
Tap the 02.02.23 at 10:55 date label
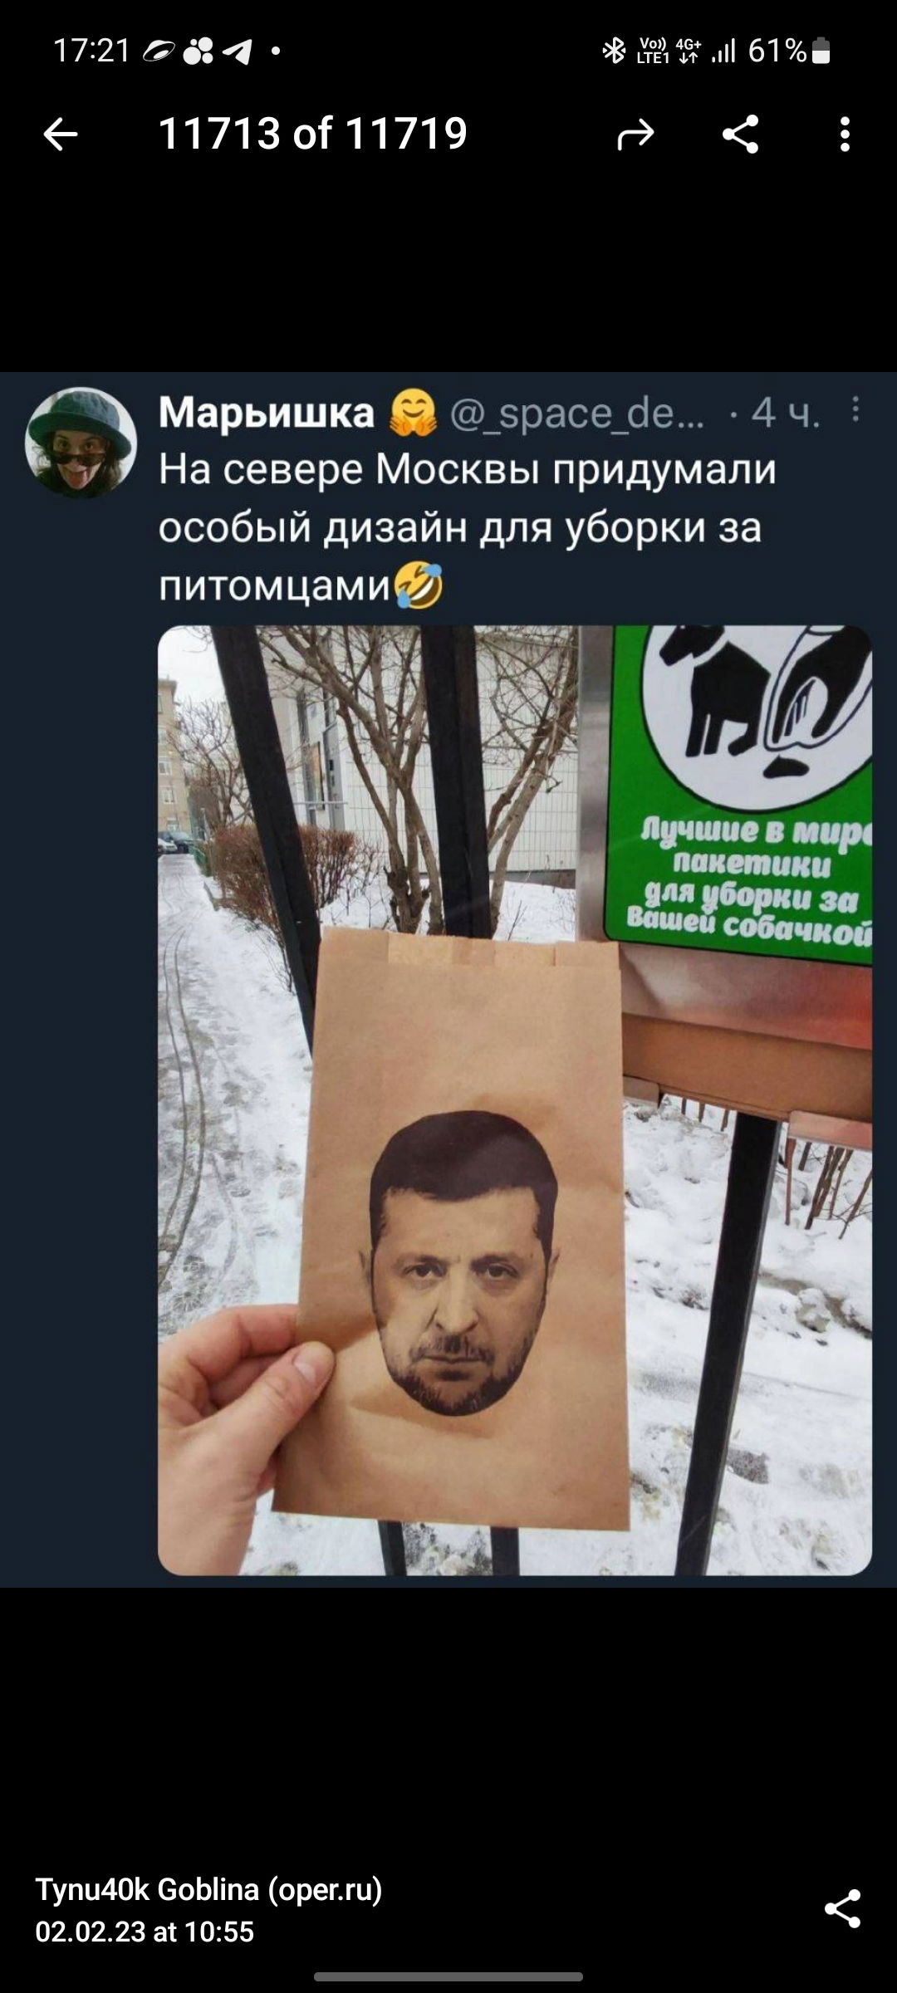coord(145,1932)
